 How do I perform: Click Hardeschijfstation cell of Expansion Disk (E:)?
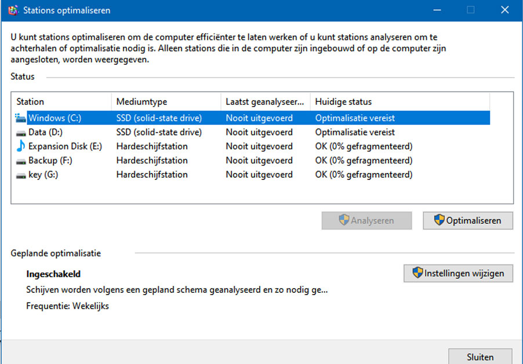152,146
